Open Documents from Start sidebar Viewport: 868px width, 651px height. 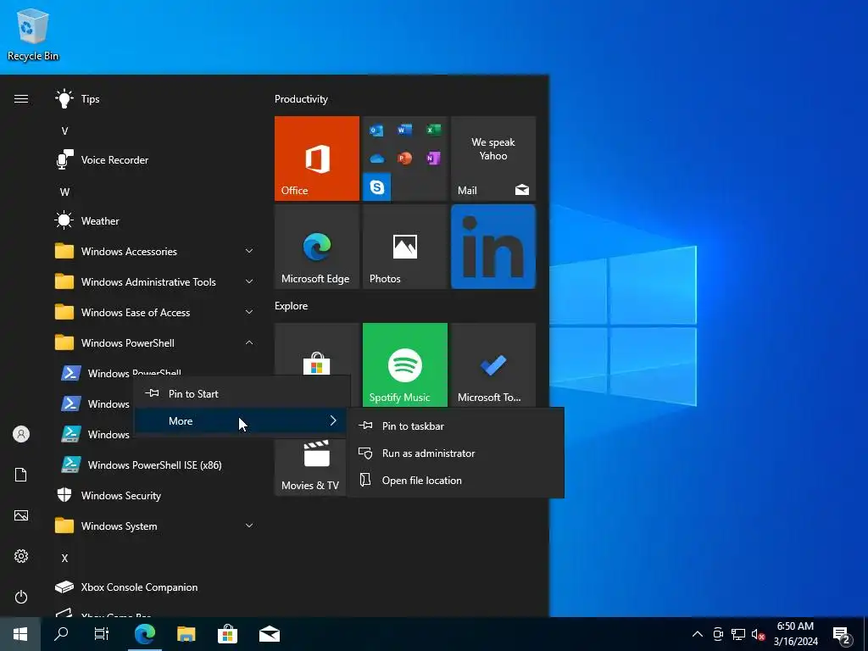point(21,475)
